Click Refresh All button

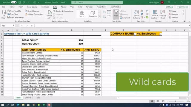49,15
